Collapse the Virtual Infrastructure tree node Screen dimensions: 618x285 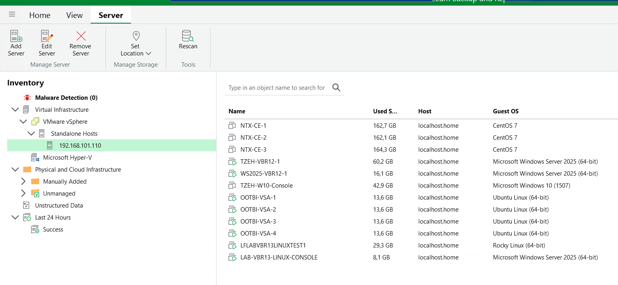(15, 109)
